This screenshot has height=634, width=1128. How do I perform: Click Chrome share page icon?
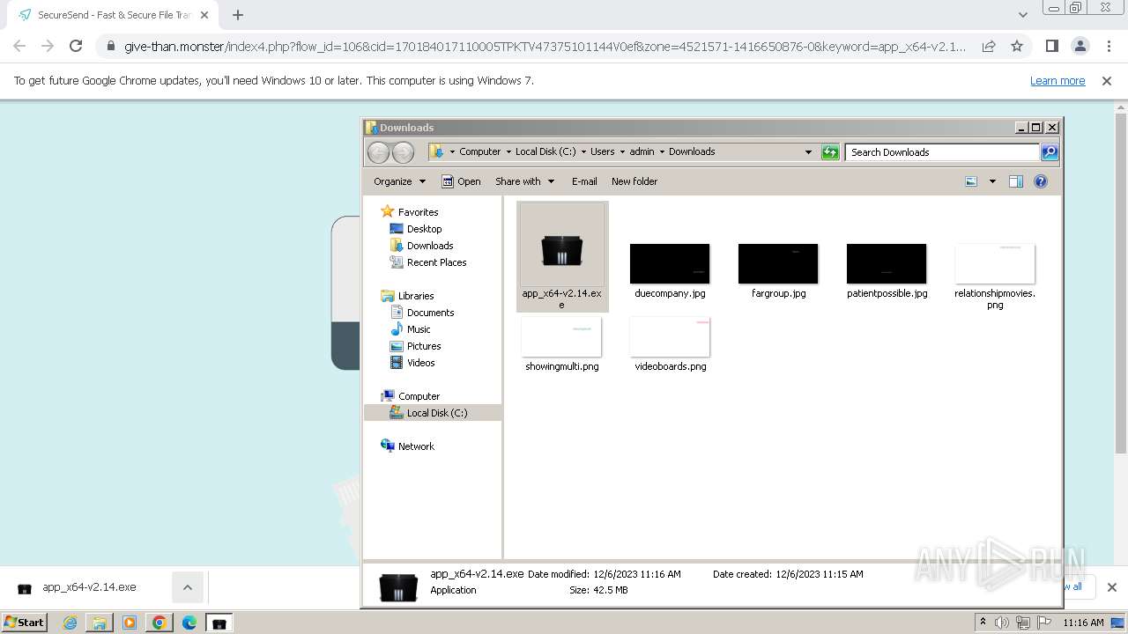pyautogui.click(x=989, y=46)
